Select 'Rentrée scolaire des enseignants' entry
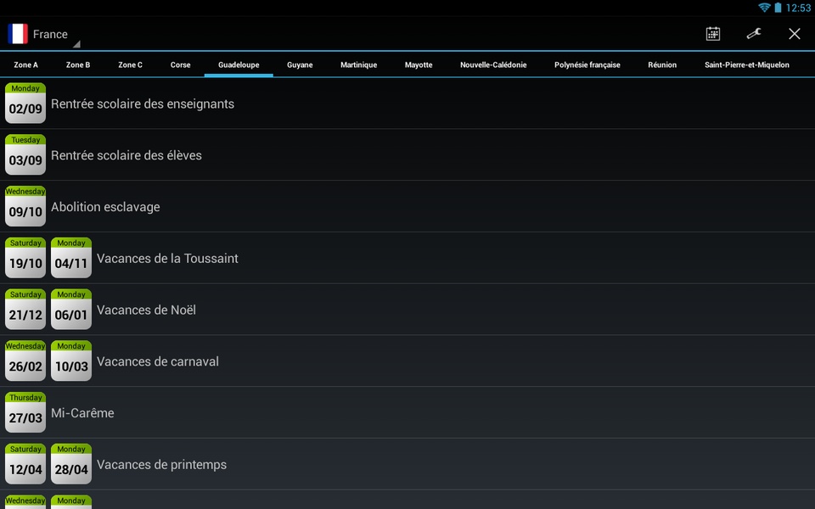 407,103
